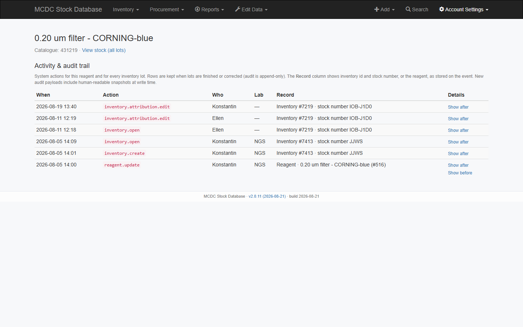Open version v2.0.11 link in footer
This screenshot has width=523, height=327.
point(267,196)
